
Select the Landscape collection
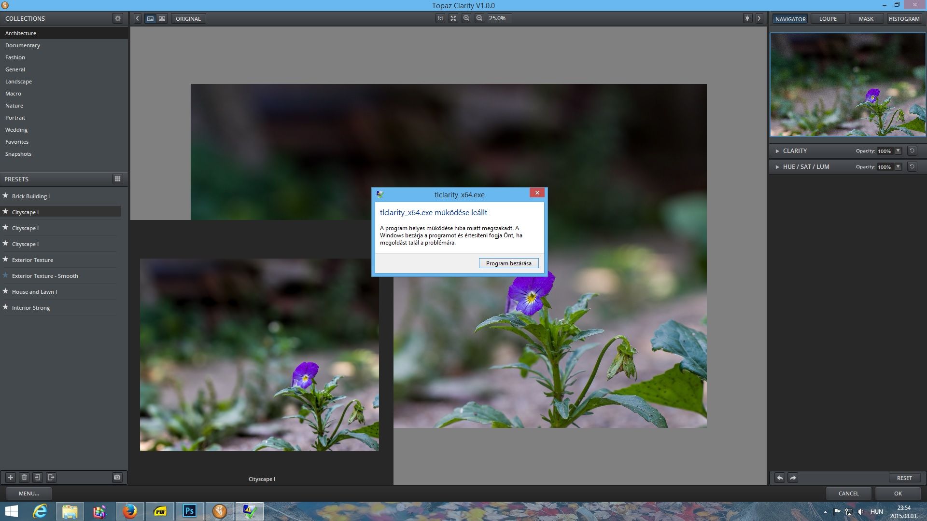click(18, 82)
